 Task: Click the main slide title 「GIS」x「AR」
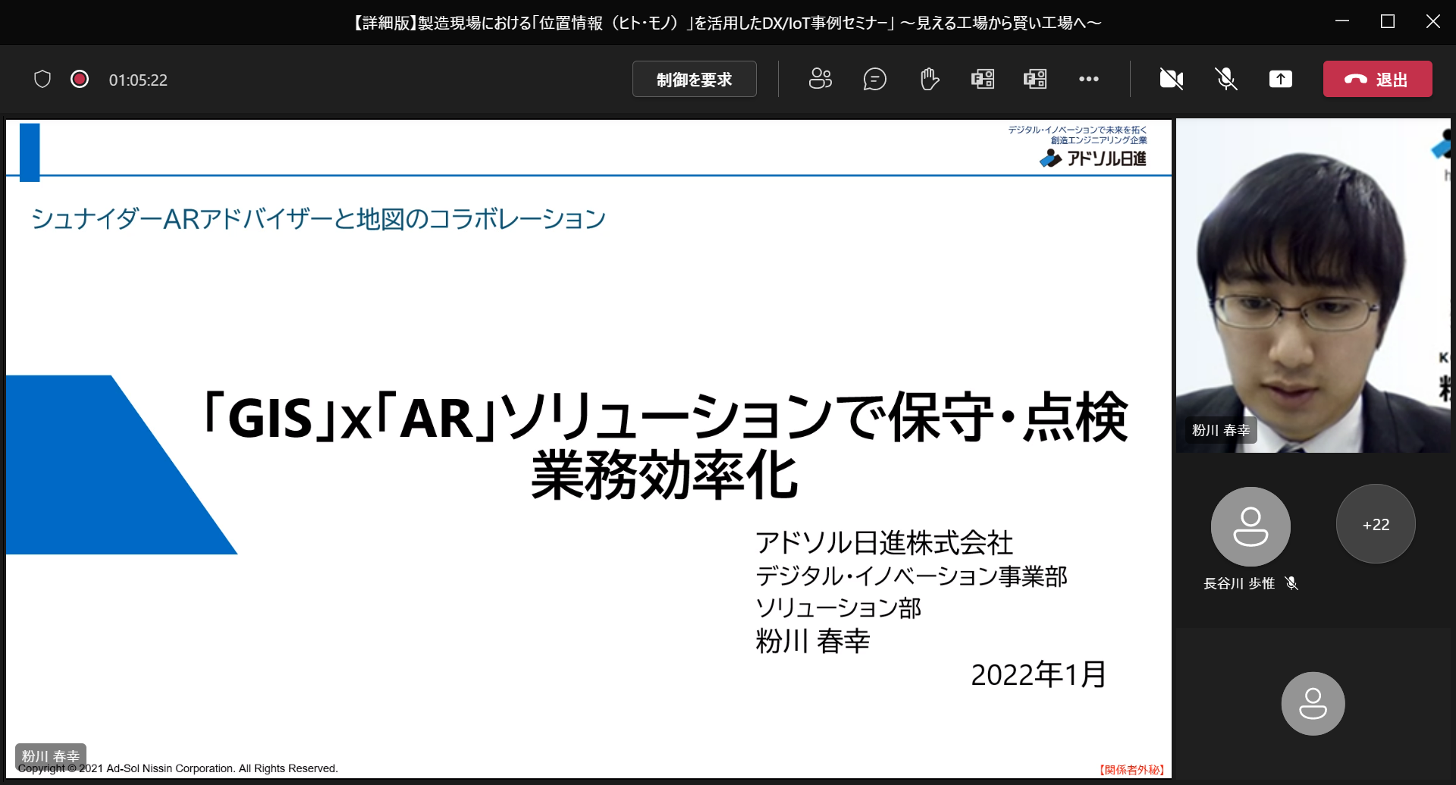point(665,446)
